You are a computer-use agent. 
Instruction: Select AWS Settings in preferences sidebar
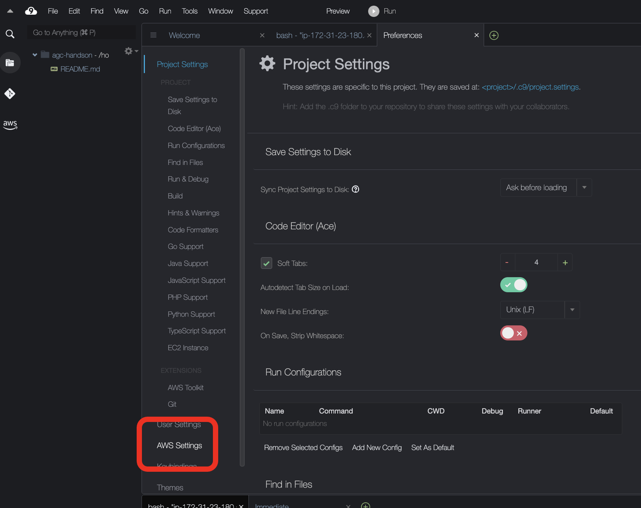click(x=179, y=445)
